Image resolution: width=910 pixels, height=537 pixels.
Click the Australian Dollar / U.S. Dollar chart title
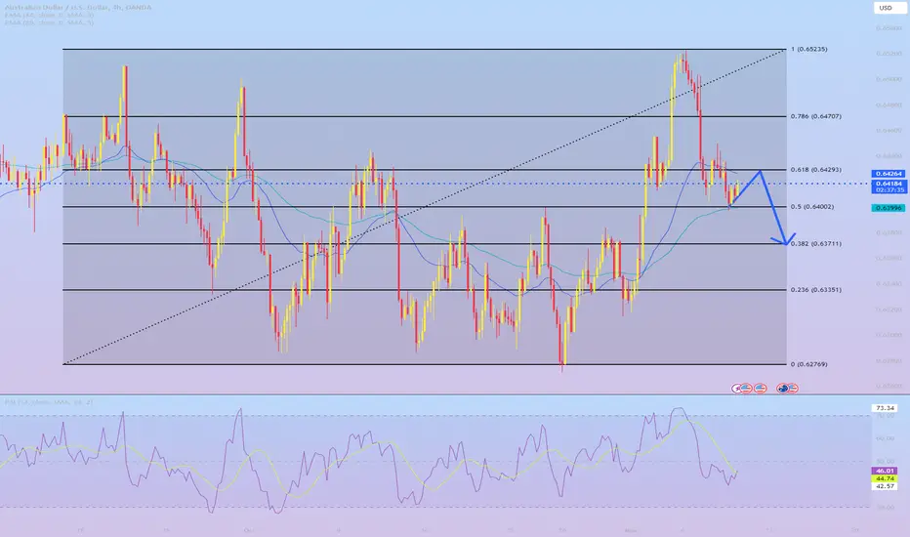pyautogui.click(x=78, y=7)
